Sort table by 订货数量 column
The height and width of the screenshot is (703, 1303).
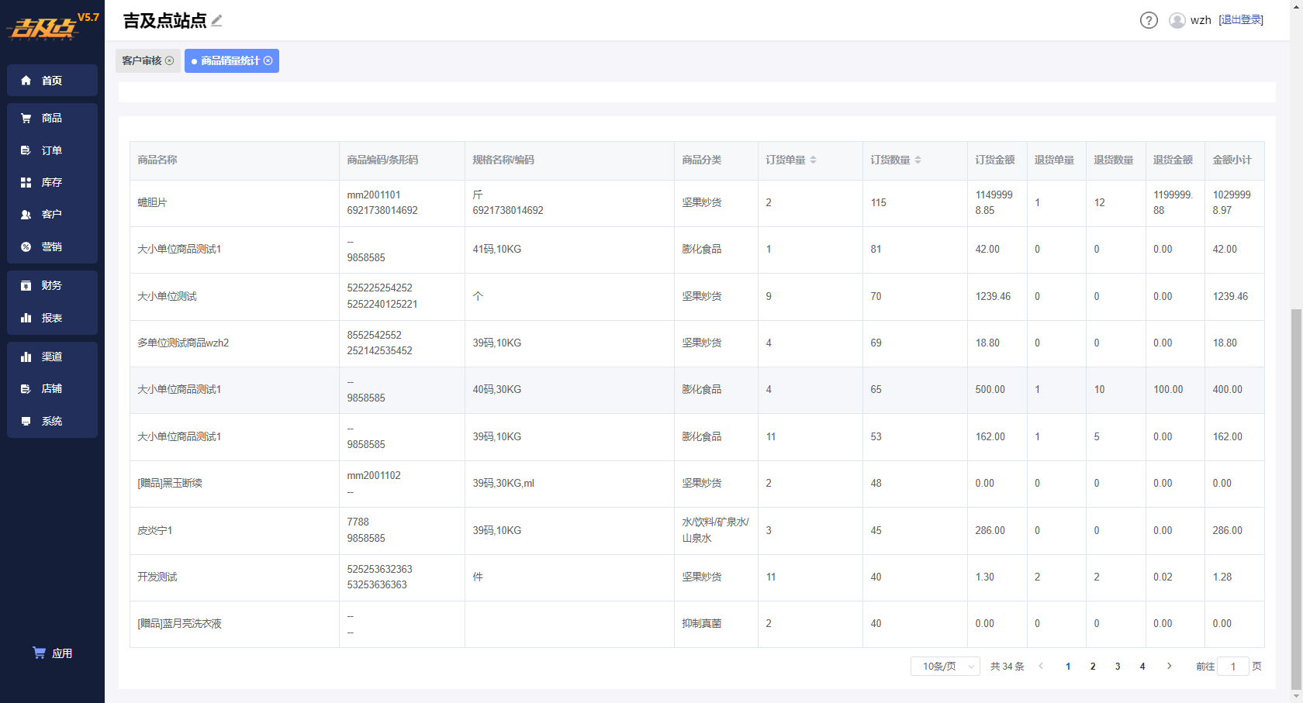(918, 160)
